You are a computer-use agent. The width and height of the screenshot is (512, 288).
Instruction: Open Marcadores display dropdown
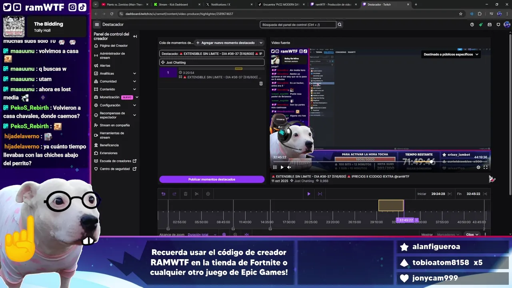pyautogui.click(x=448, y=235)
